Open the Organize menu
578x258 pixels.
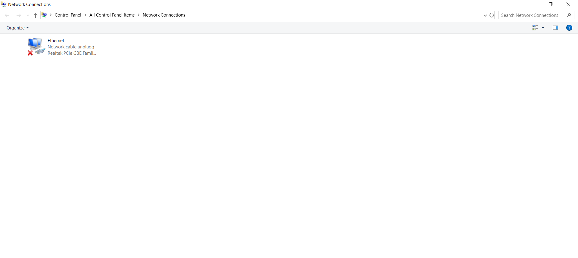[18, 28]
